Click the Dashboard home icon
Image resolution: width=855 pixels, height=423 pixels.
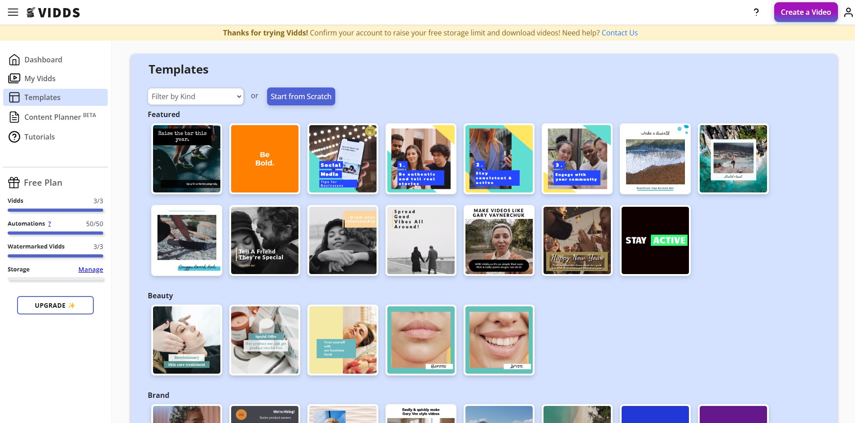(x=14, y=60)
